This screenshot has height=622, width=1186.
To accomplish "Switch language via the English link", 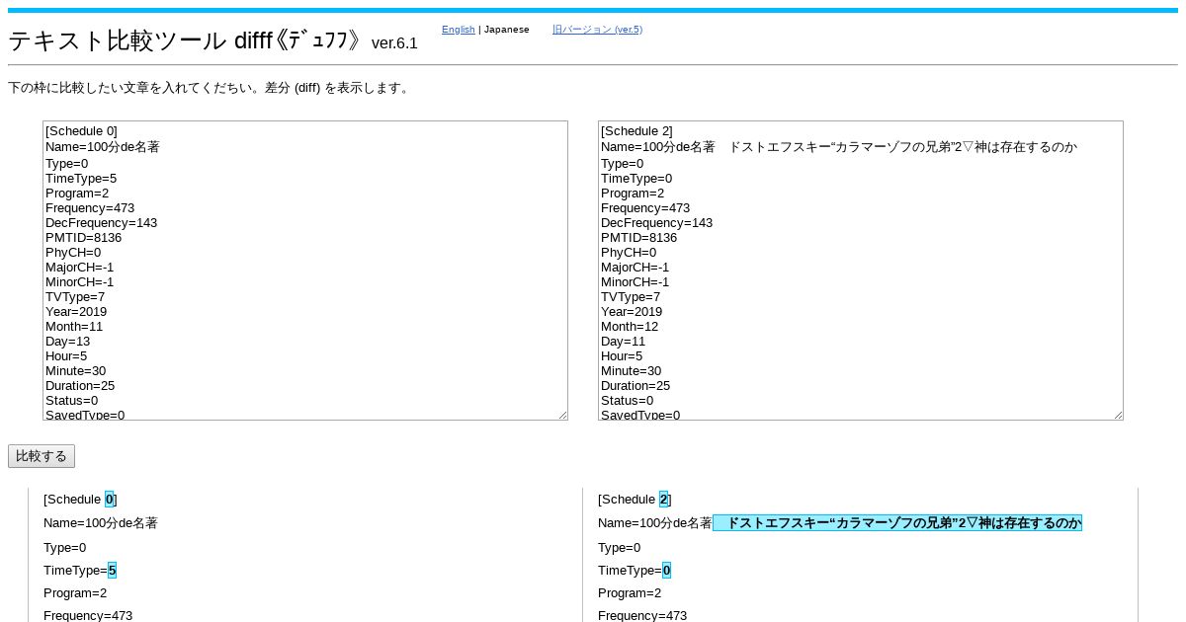I will tap(458, 30).
